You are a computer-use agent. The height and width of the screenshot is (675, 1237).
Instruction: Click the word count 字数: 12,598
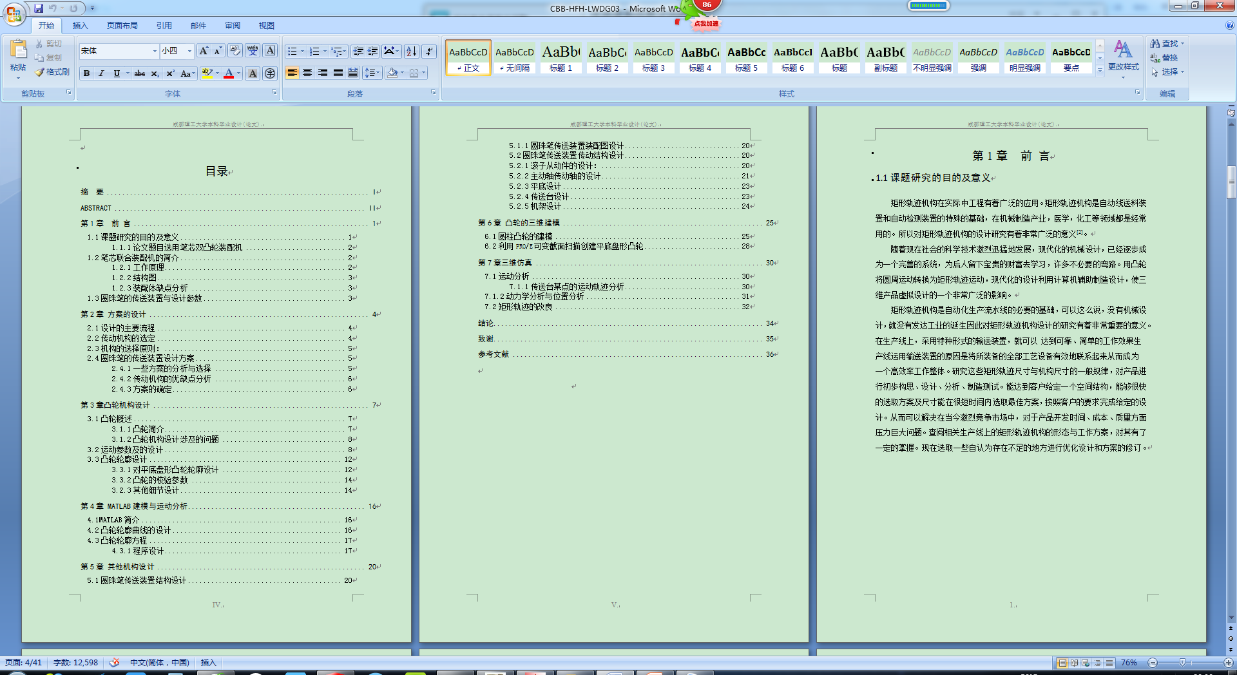pos(75,663)
